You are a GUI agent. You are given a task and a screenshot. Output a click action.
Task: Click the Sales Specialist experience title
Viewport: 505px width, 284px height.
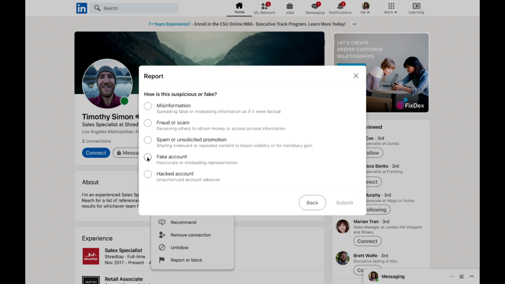coord(123,250)
